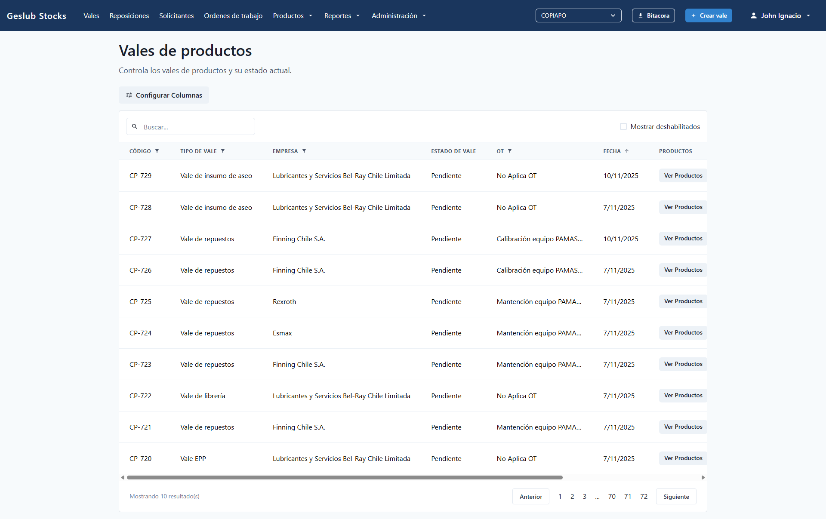Click the search magnifier icon
This screenshot has width=826, height=519.
click(x=135, y=126)
